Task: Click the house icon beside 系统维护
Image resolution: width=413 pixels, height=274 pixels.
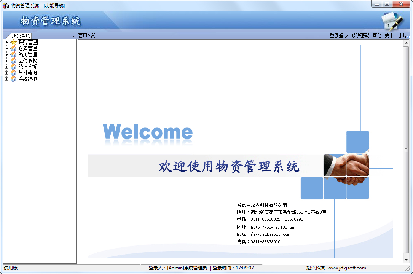Action: (14, 79)
